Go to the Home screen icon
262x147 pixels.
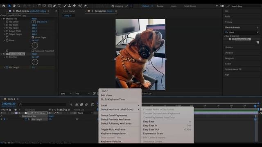tap(4, 6)
